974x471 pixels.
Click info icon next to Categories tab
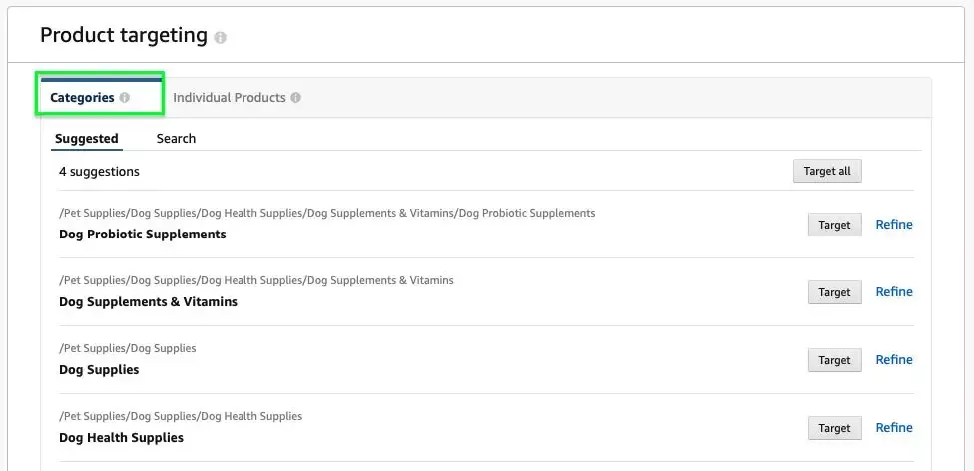(124, 98)
